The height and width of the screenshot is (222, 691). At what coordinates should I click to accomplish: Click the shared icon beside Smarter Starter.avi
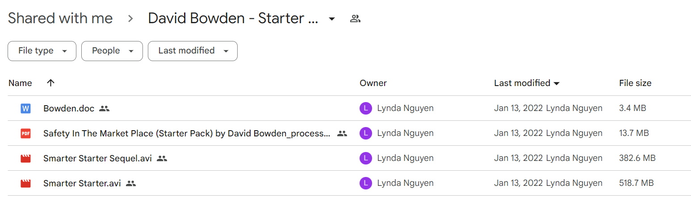131,183
